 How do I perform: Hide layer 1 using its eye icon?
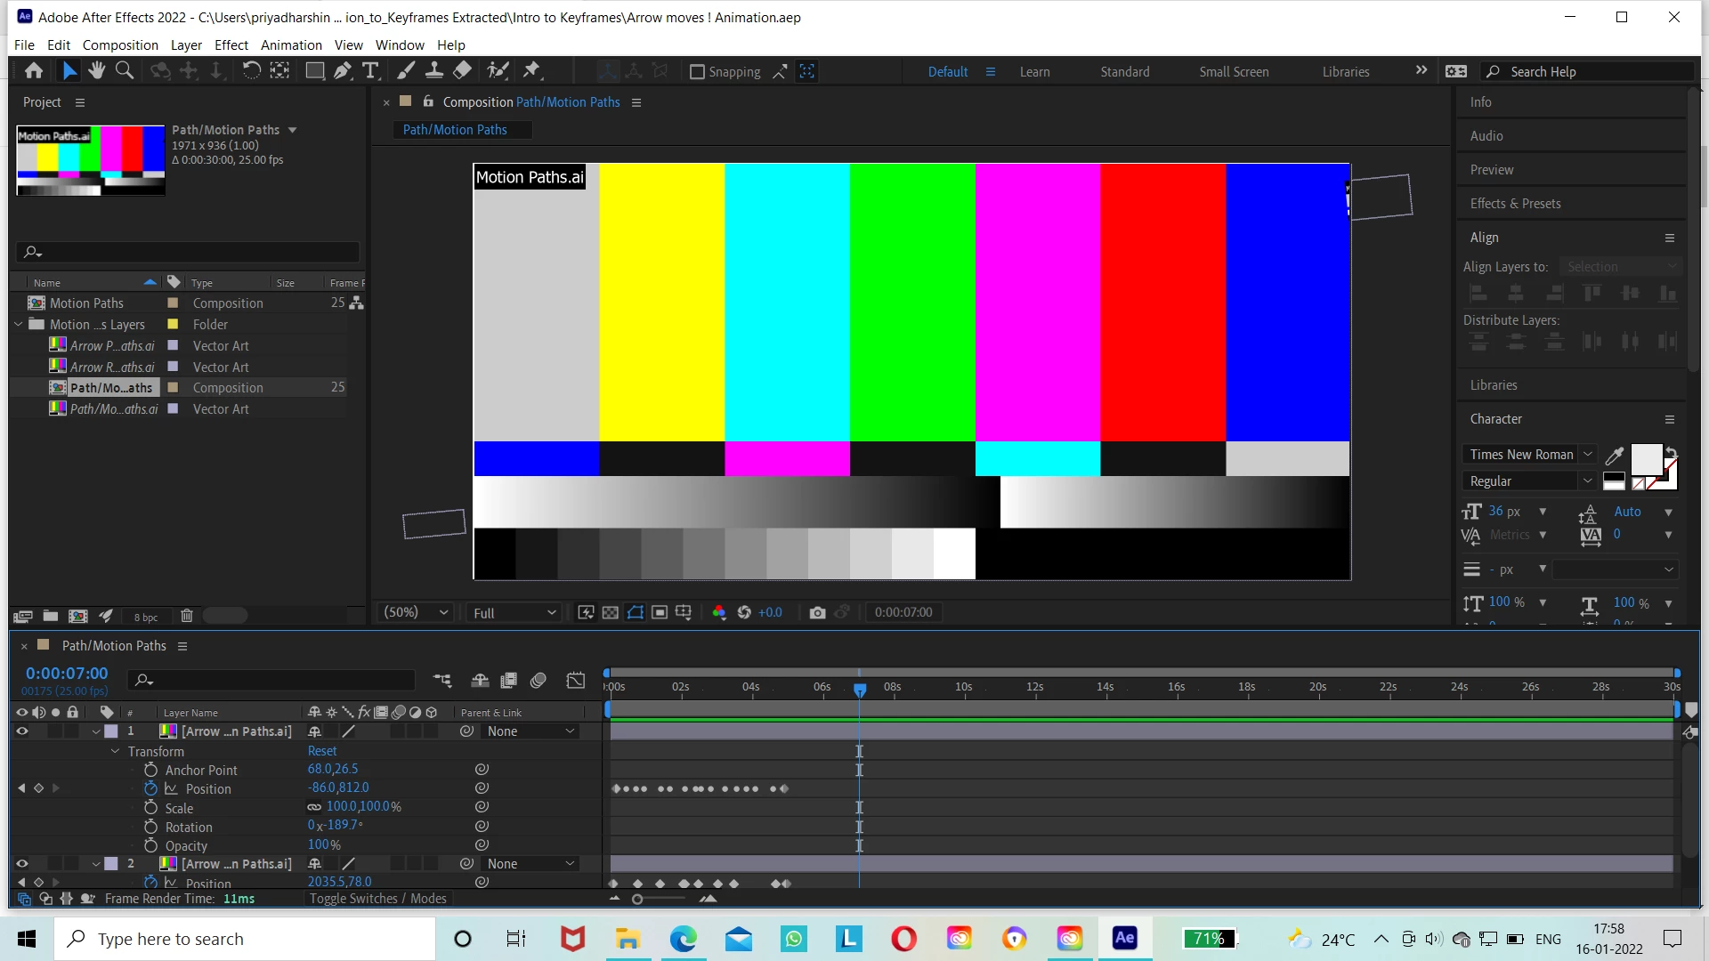[x=22, y=731]
